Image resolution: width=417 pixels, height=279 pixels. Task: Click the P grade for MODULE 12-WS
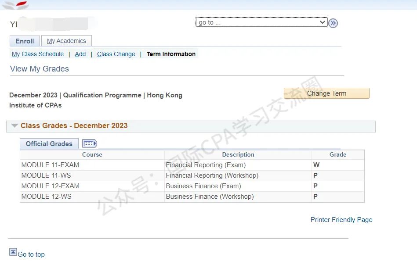(x=315, y=197)
